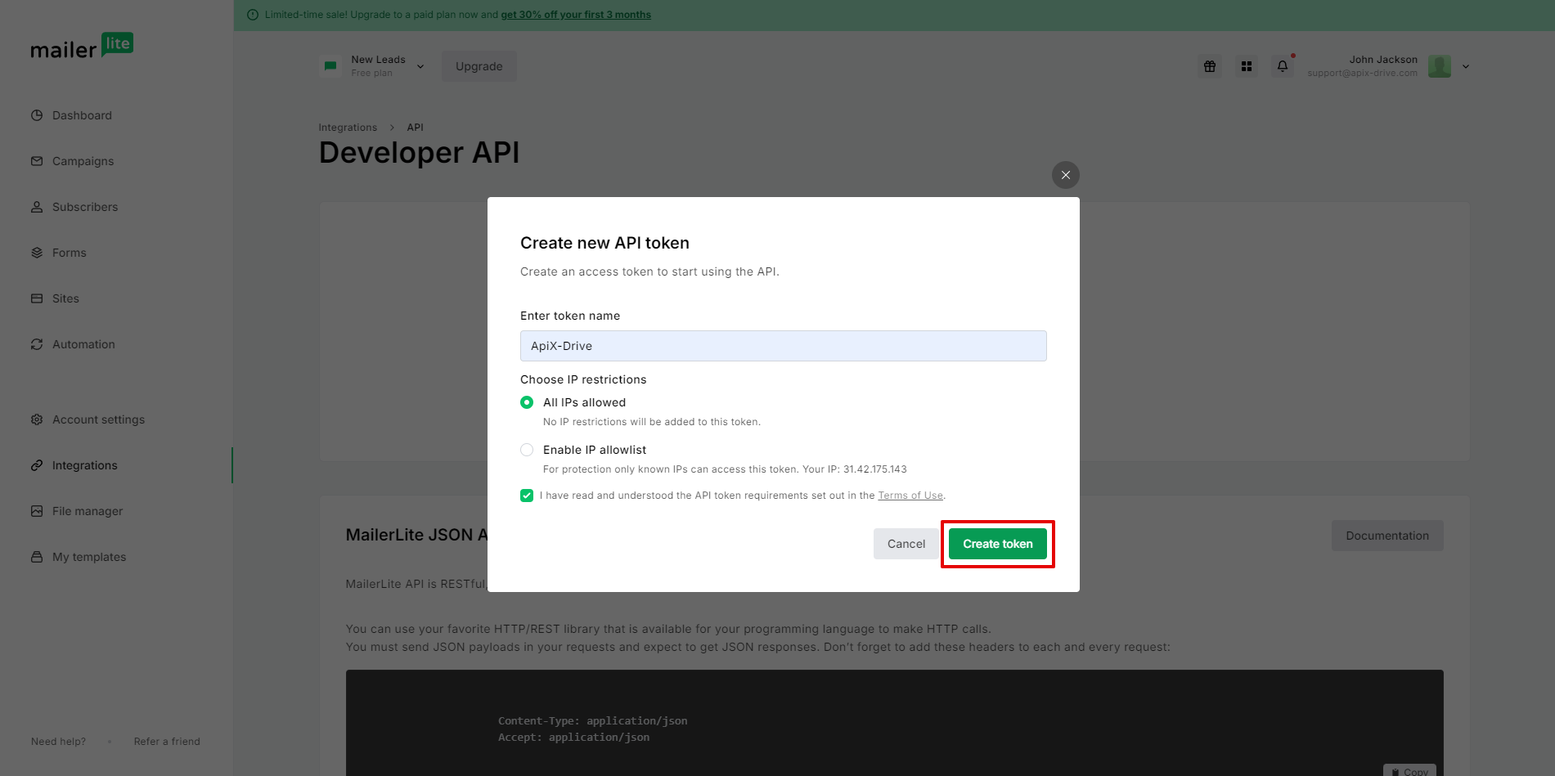Click Need help? link

click(58, 742)
